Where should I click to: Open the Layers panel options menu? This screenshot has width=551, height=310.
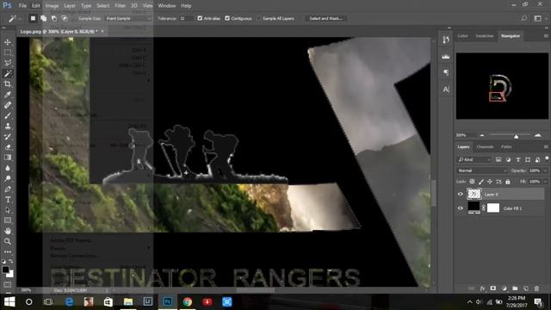[546, 146]
